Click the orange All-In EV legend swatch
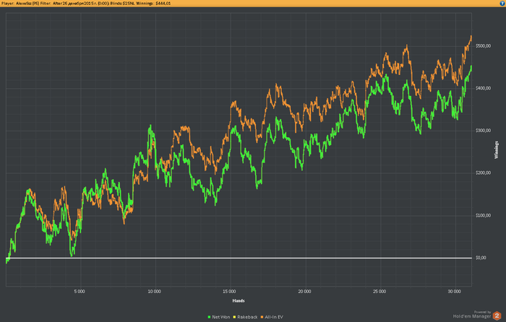The image size is (506, 322). [x=262, y=317]
